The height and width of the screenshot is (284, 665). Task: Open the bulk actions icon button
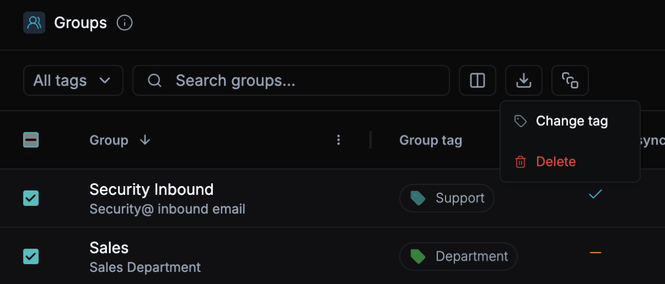(x=570, y=81)
